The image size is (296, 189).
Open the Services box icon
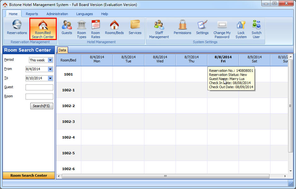(135, 27)
